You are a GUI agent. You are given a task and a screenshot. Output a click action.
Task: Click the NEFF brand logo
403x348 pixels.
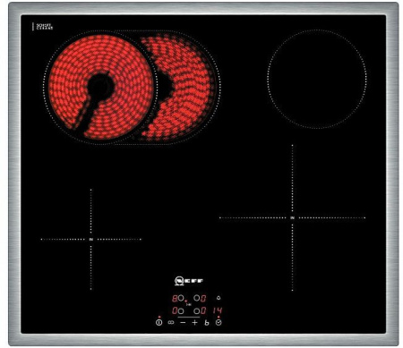[x=188, y=281]
